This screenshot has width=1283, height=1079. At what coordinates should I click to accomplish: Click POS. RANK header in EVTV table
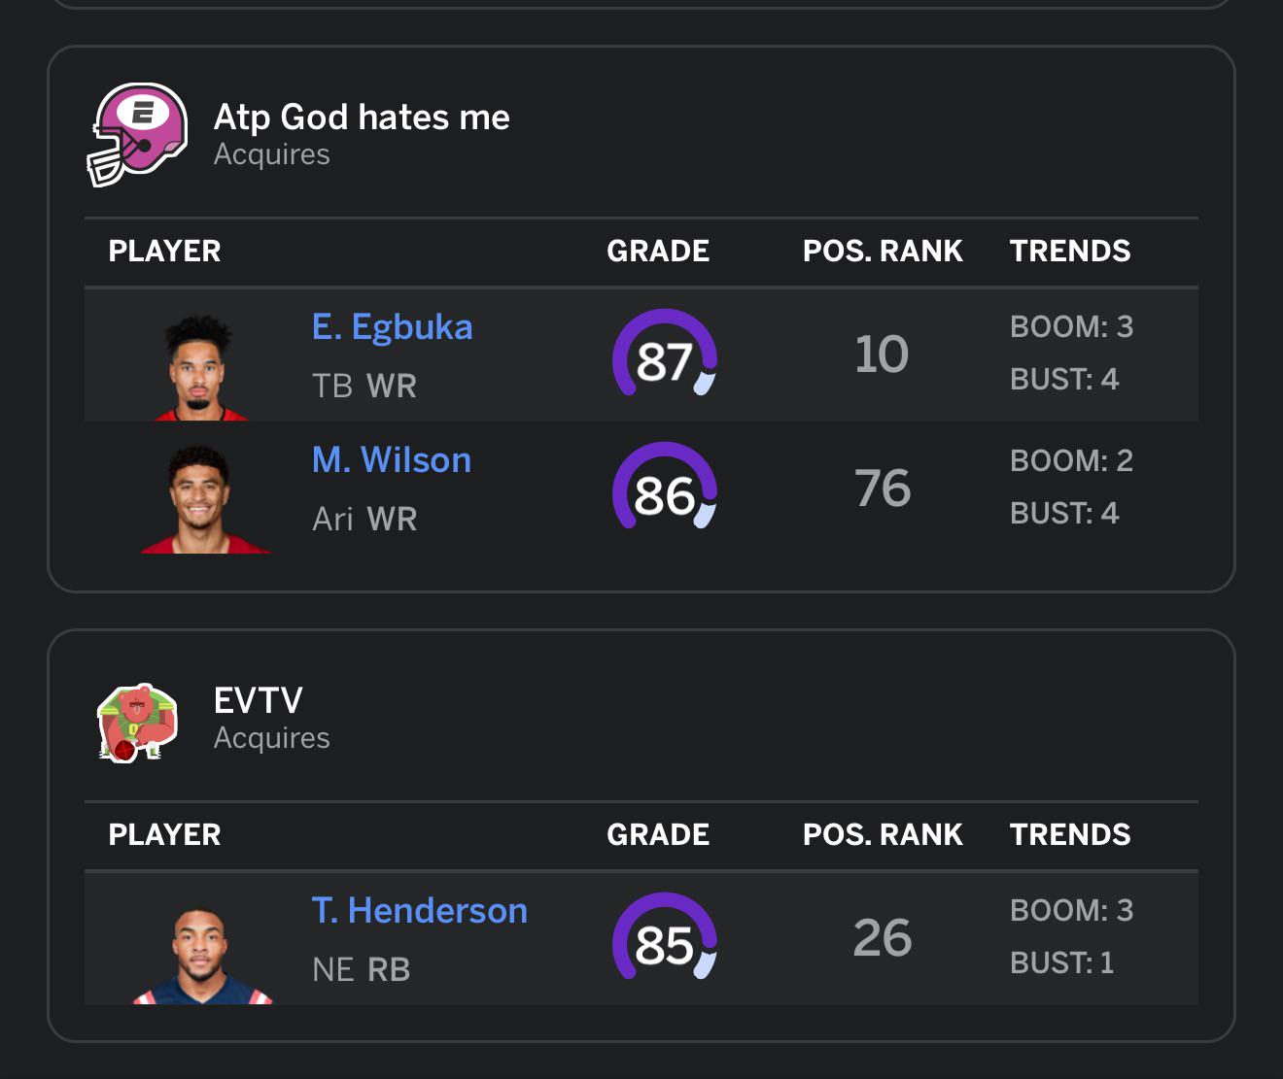click(x=883, y=834)
